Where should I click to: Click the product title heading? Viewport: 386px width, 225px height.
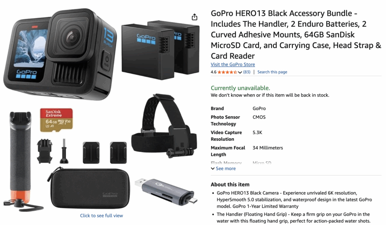pos(296,34)
